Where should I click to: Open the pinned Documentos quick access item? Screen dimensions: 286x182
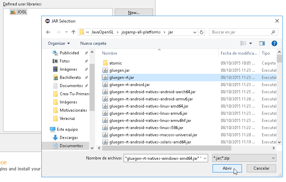[71, 86]
